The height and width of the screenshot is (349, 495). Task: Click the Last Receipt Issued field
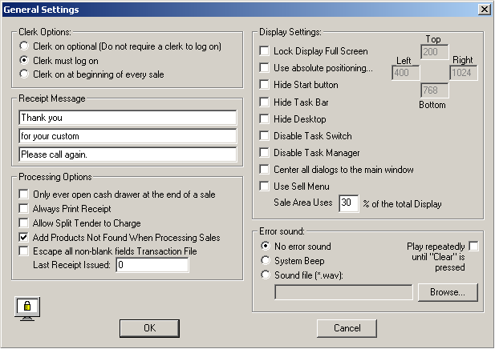pyautogui.click(x=152, y=266)
